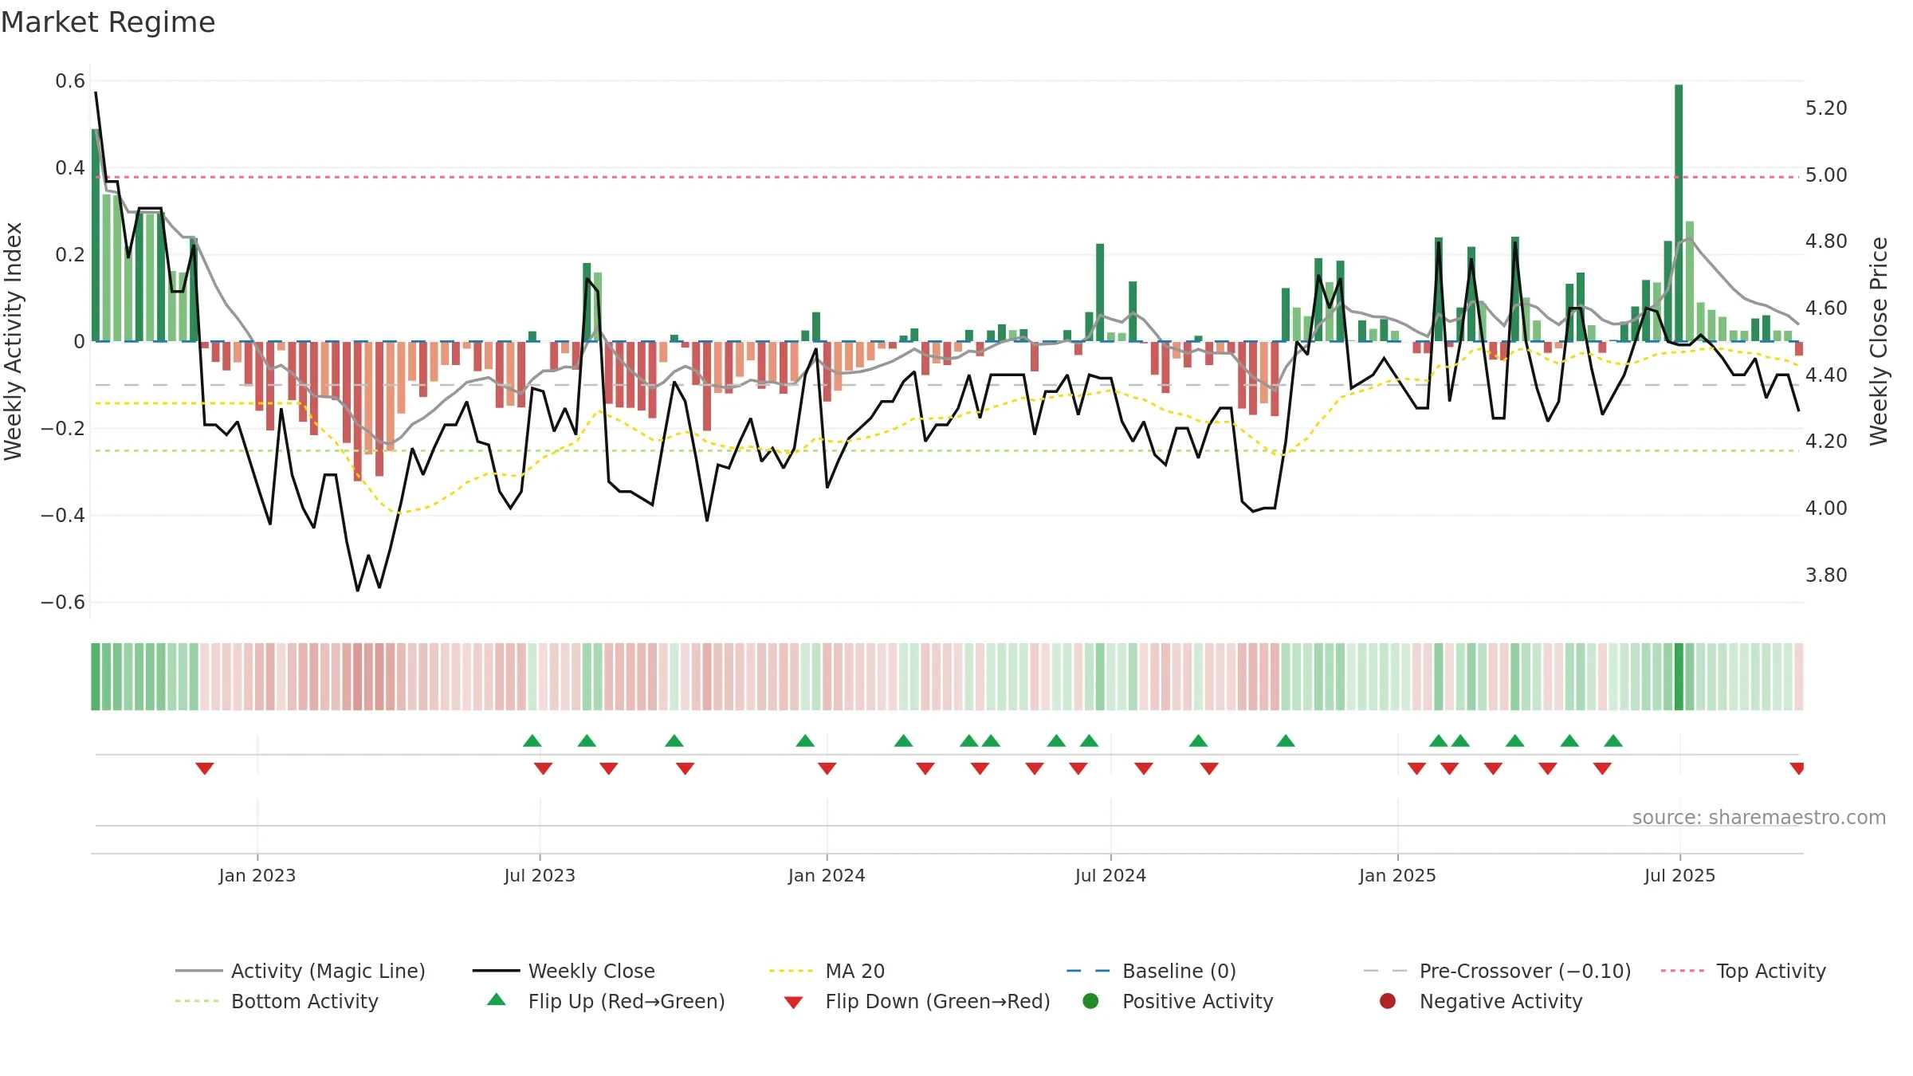Click the Jul 2025 x-axis label
This screenshot has height=1076, width=1913.
tap(1679, 875)
